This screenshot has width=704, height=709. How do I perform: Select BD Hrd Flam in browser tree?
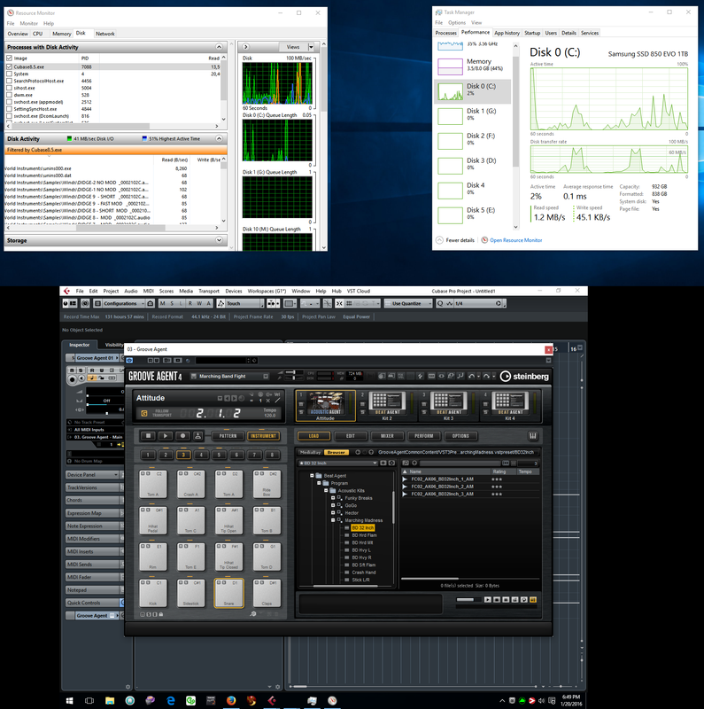click(364, 535)
